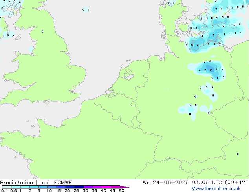Click the legend value '40'
Viewport: 249px width, 192px height.
[103, 190]
